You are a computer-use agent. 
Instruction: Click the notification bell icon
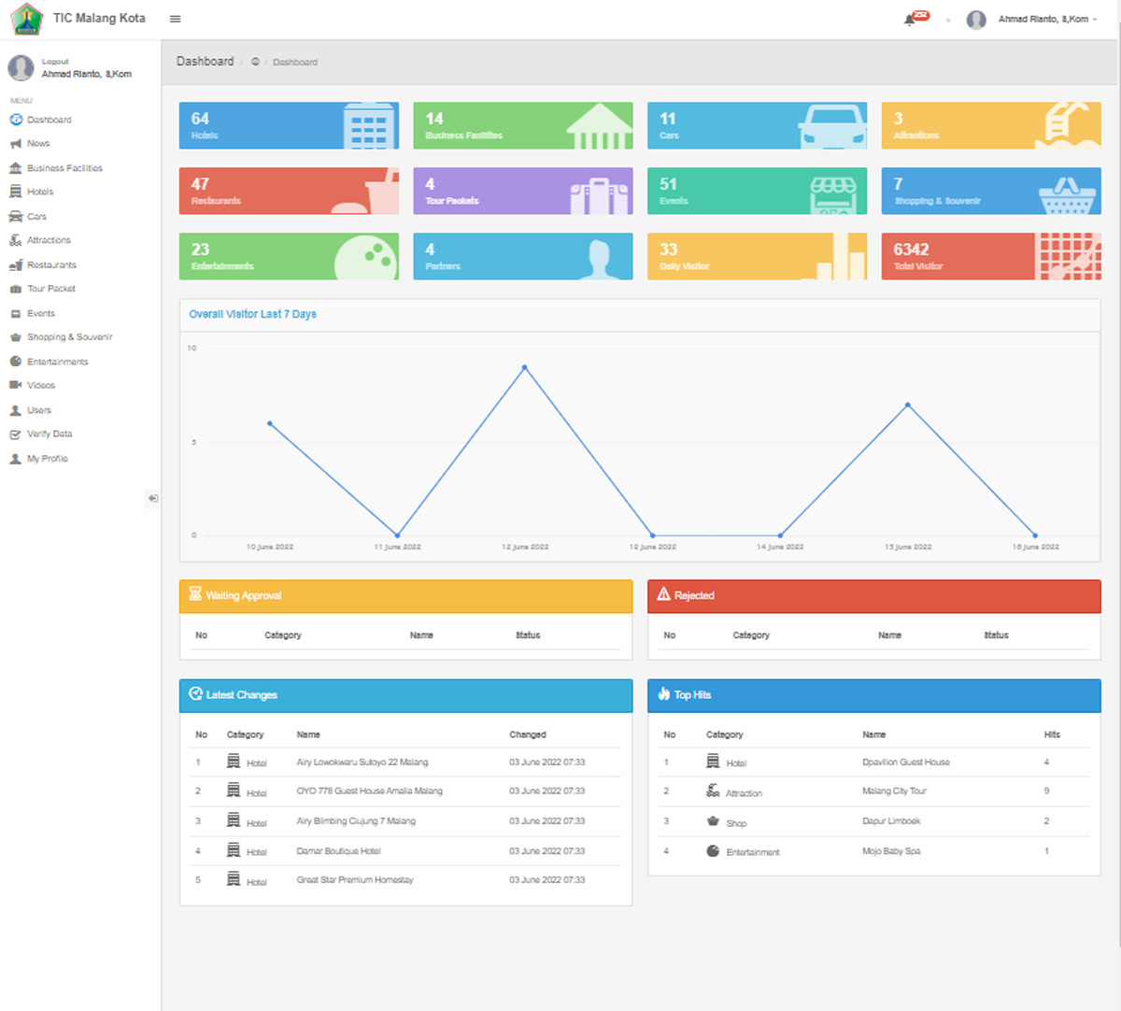click(910, 20)
